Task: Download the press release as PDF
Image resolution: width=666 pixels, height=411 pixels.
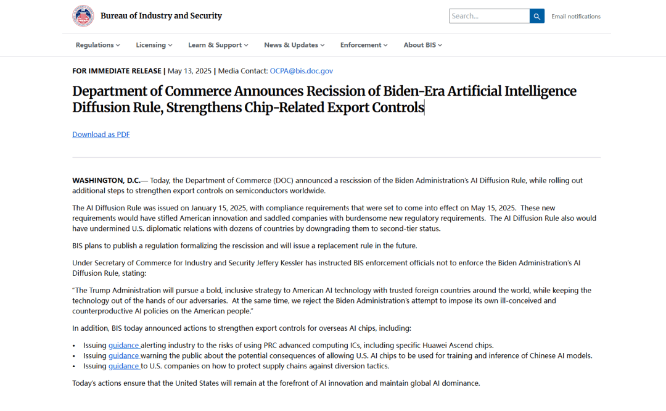Action: 101,135
